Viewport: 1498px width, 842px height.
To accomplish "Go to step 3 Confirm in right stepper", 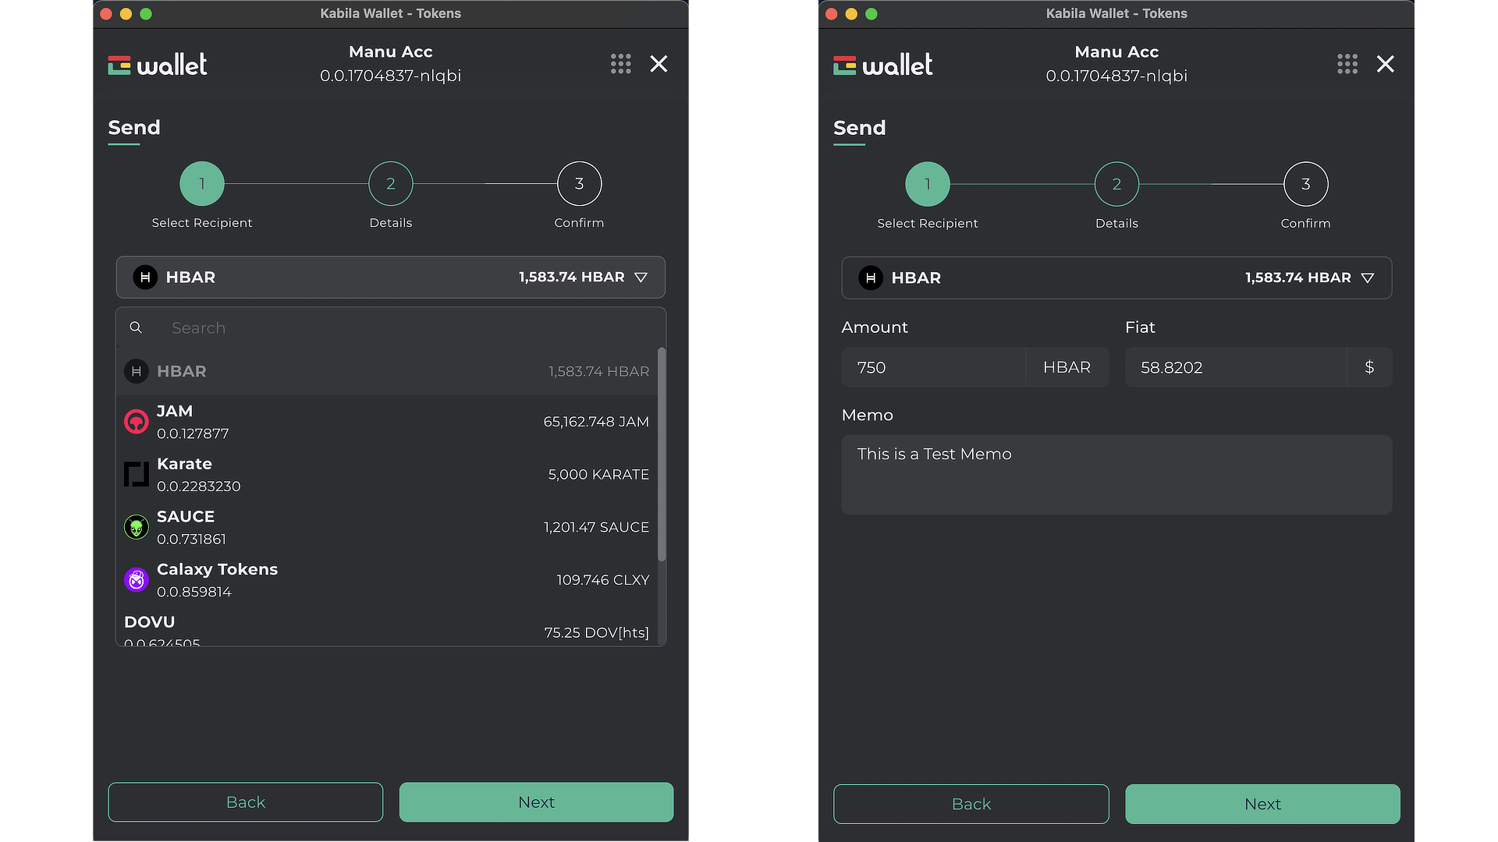I will pyautogui.click(x=1305, y=184).
